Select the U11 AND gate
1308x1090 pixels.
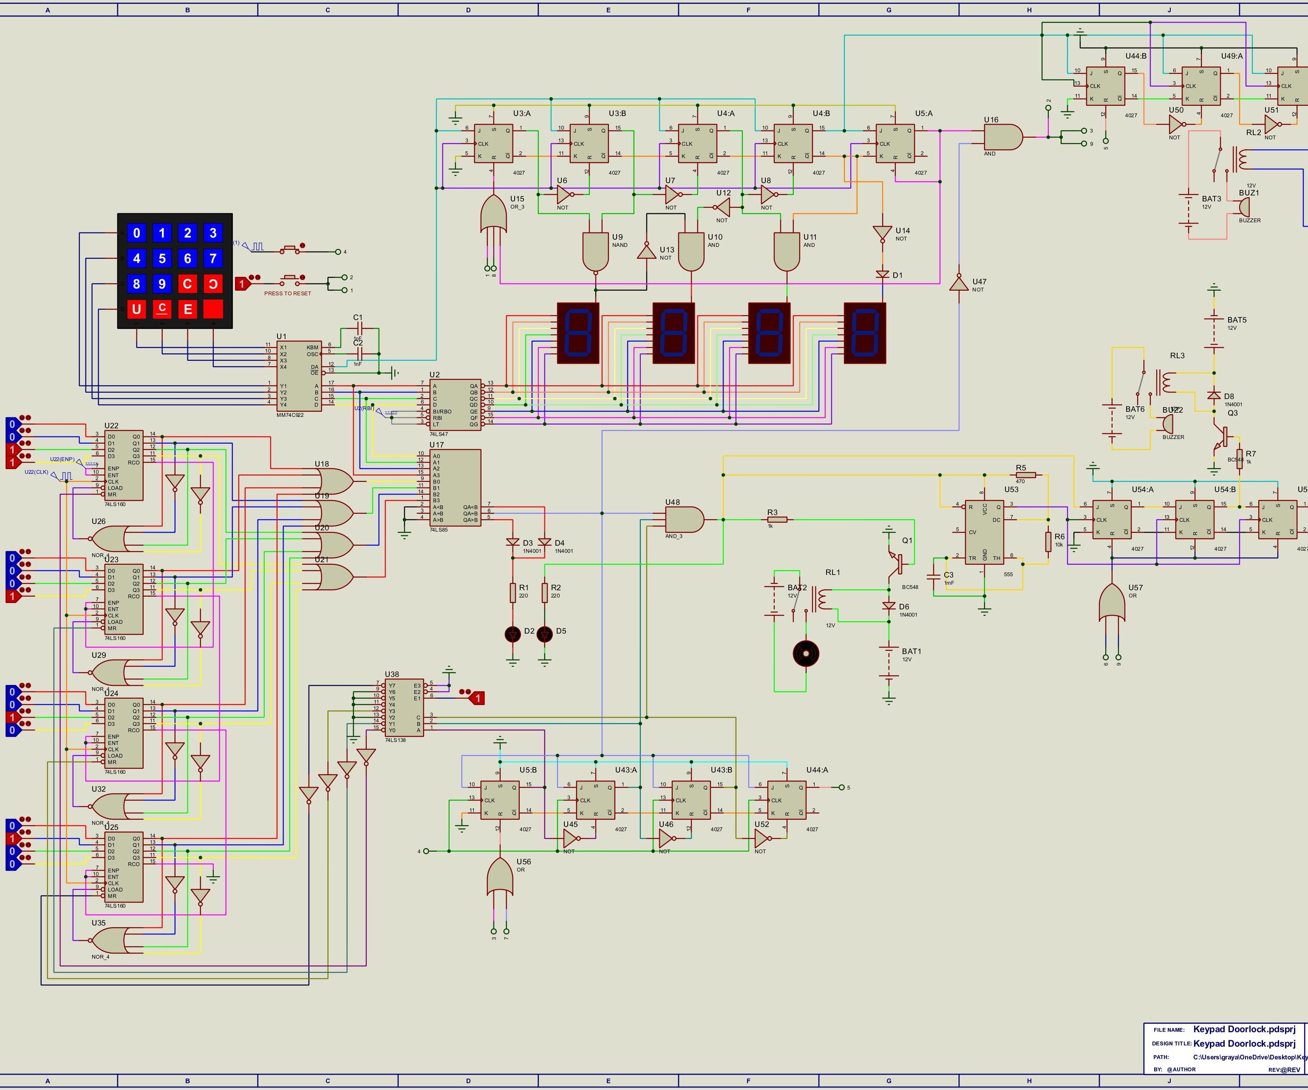pos(787,252)
